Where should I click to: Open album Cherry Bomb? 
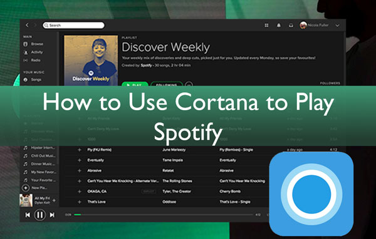[x=230, y=191]
